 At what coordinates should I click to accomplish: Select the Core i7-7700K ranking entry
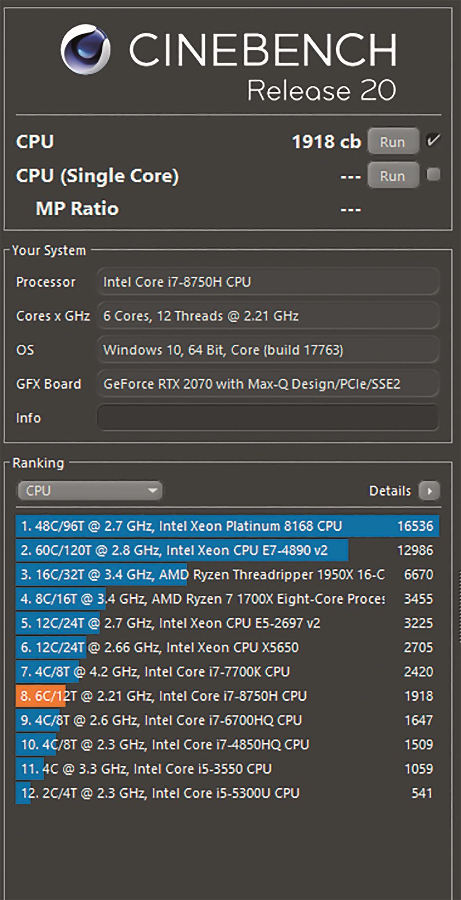point(227,671)
